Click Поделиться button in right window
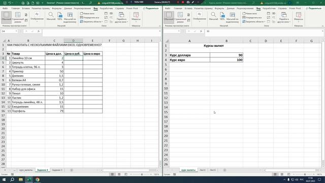The height and width of the screenshot is (183, 325). [314, 8]
